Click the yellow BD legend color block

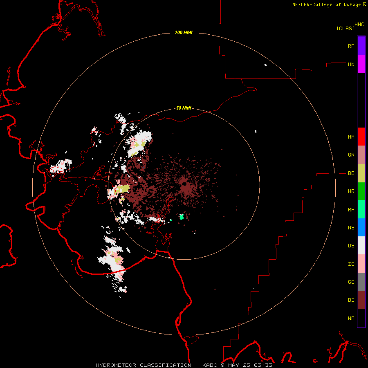pos(361,173)
